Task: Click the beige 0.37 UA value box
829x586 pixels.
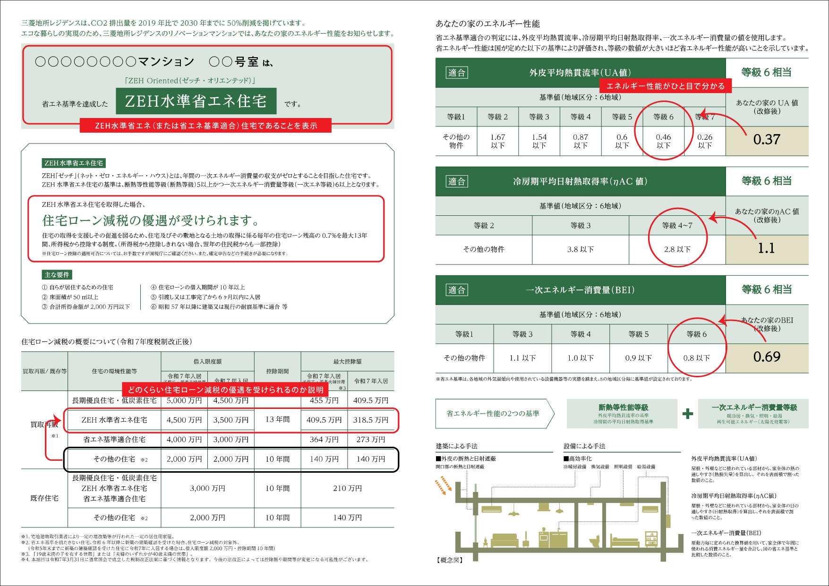Action: coord(767,140)
